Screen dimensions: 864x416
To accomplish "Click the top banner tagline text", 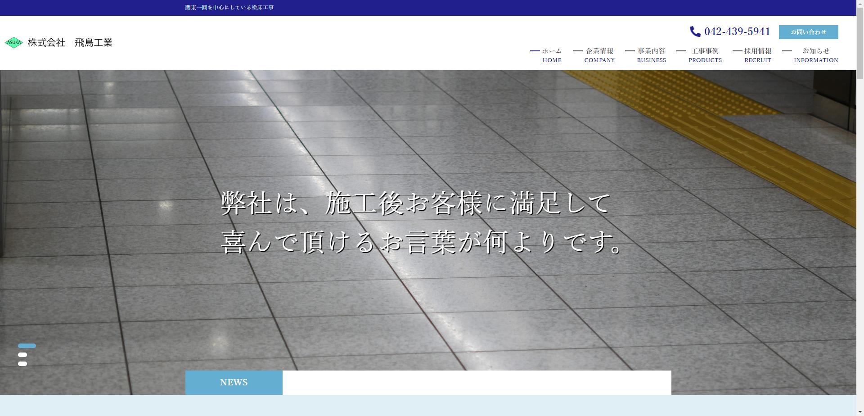I will click(229, 7).
